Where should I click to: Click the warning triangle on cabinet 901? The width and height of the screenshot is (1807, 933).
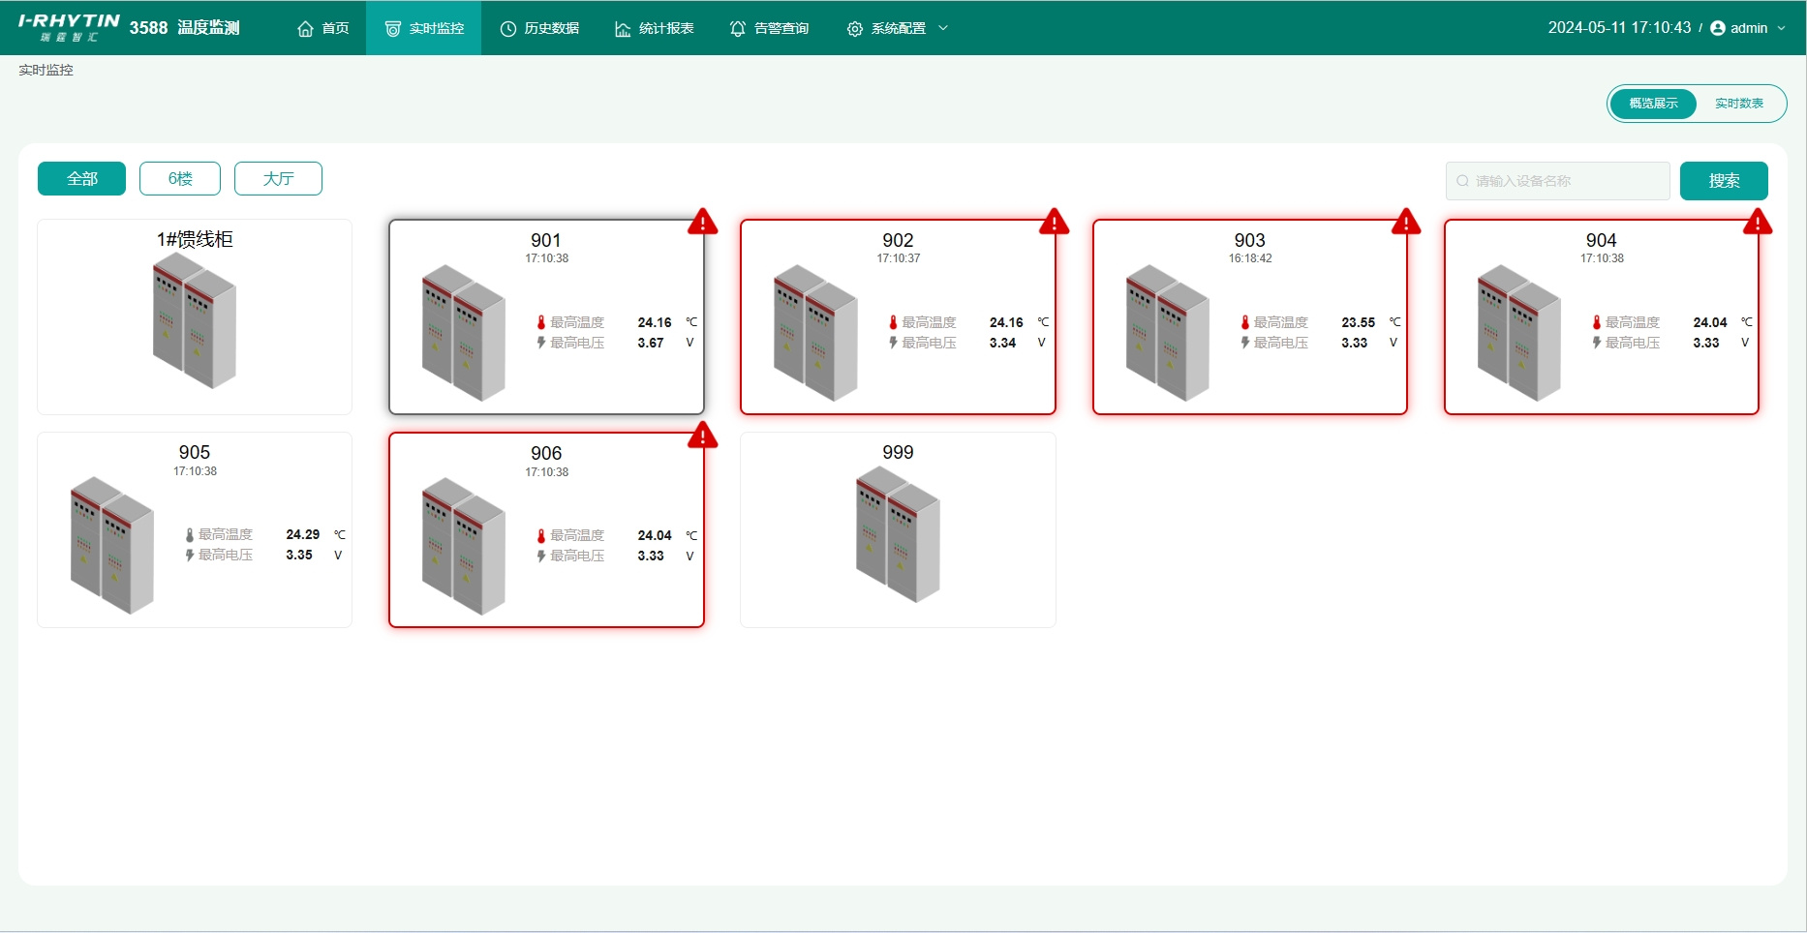point(702,223)
